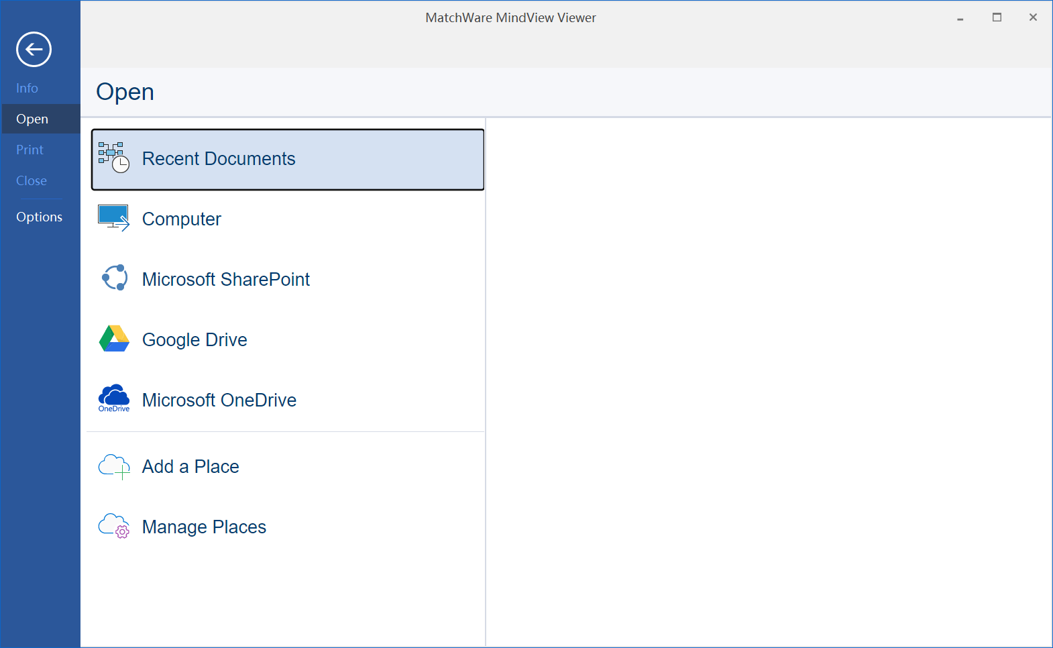Choose the Google Drive label
This screenshot has width=1053, height=648.
pyautogui.click(x=195, y=340)
